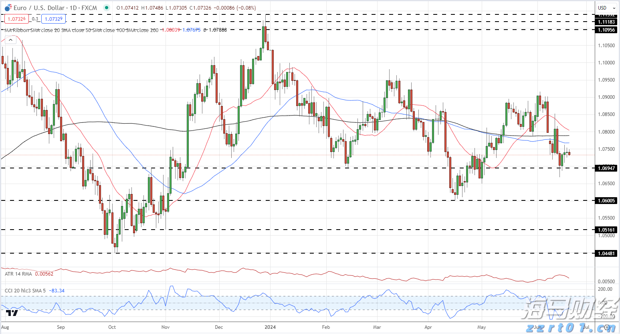
Task: Click the red sell price 1.07326 button
Action: [17, 19]
